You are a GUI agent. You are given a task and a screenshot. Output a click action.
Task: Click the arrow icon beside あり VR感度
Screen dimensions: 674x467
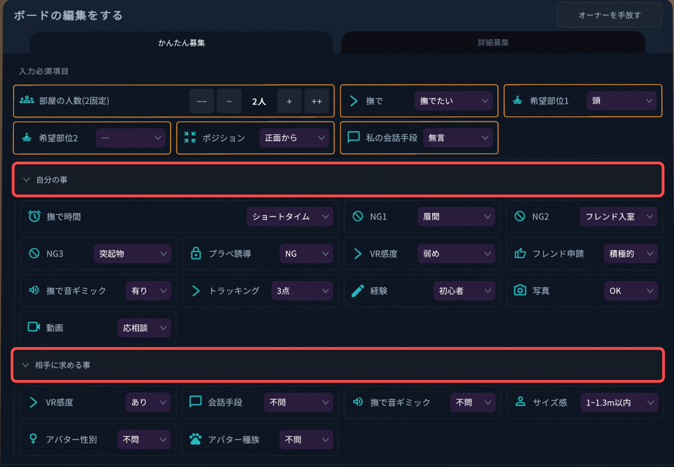[33, 402]
